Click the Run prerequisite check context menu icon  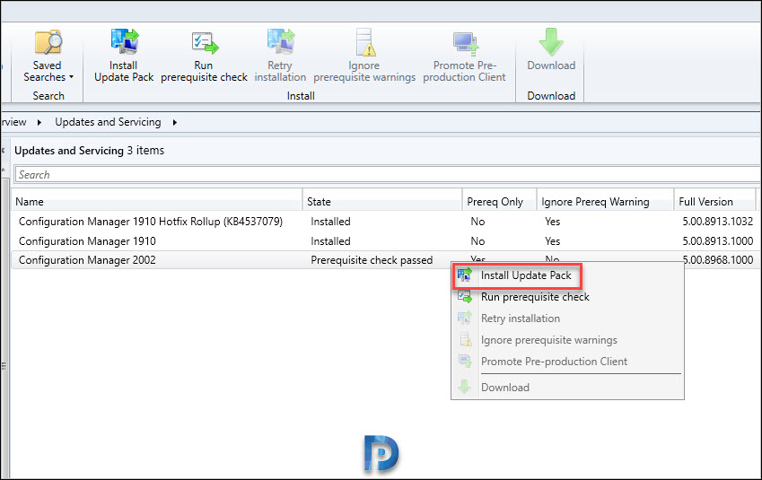click(465, 297)
